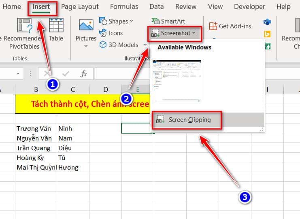Image resolution: width=300 pixels, height=219 pixels.
Task: Click the Recommended PivotTables icon
Action: click(24, 25)
